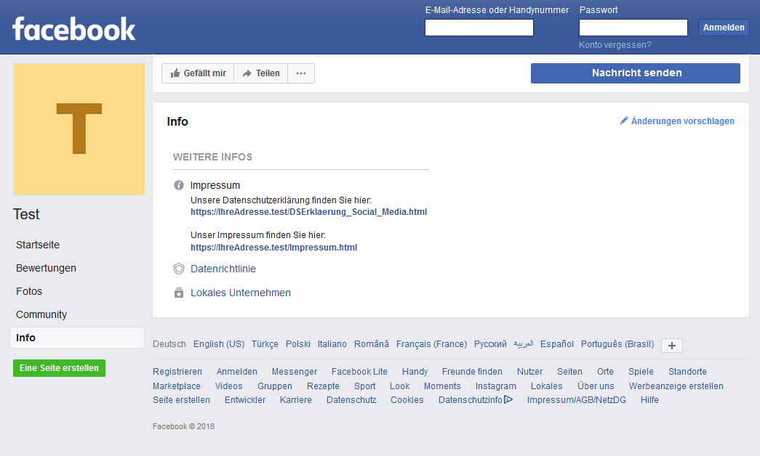Open the Datenrichtlinie link
Screen dimensions: 760x456
coord(223,269)
